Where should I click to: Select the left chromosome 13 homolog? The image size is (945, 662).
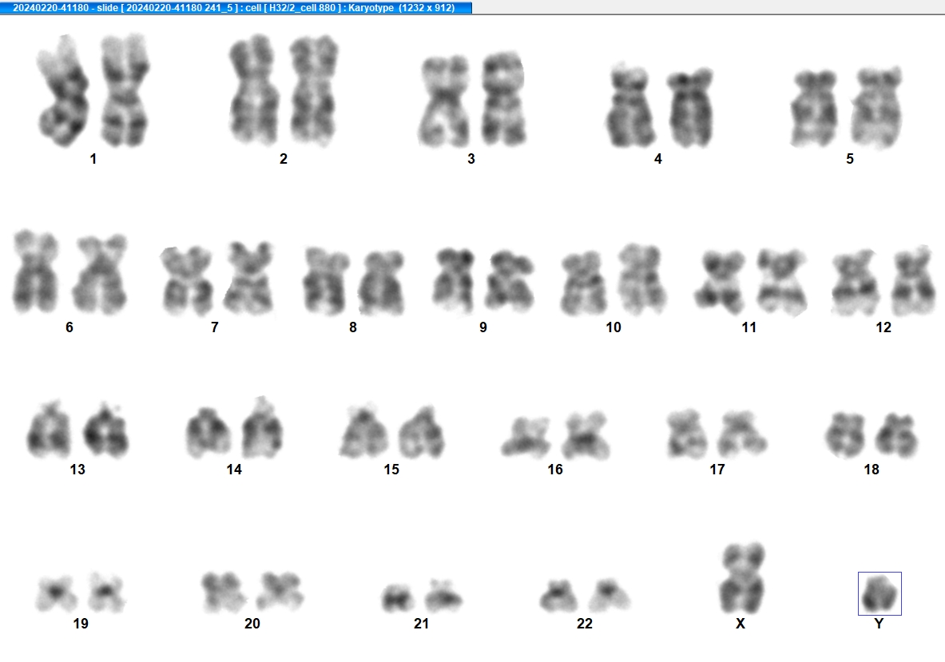pyautogui.click(x=49, y=430)
